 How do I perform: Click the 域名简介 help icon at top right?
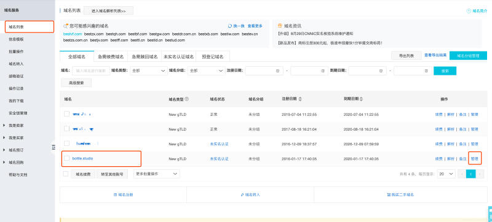tap(469, 11)
